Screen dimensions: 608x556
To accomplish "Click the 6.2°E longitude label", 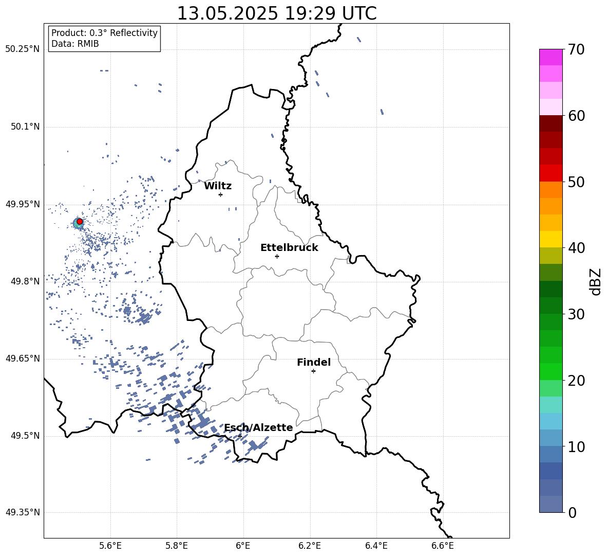I will click(310, 546).
